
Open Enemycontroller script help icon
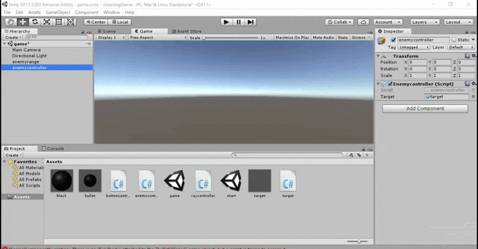[x=467, y=83]
